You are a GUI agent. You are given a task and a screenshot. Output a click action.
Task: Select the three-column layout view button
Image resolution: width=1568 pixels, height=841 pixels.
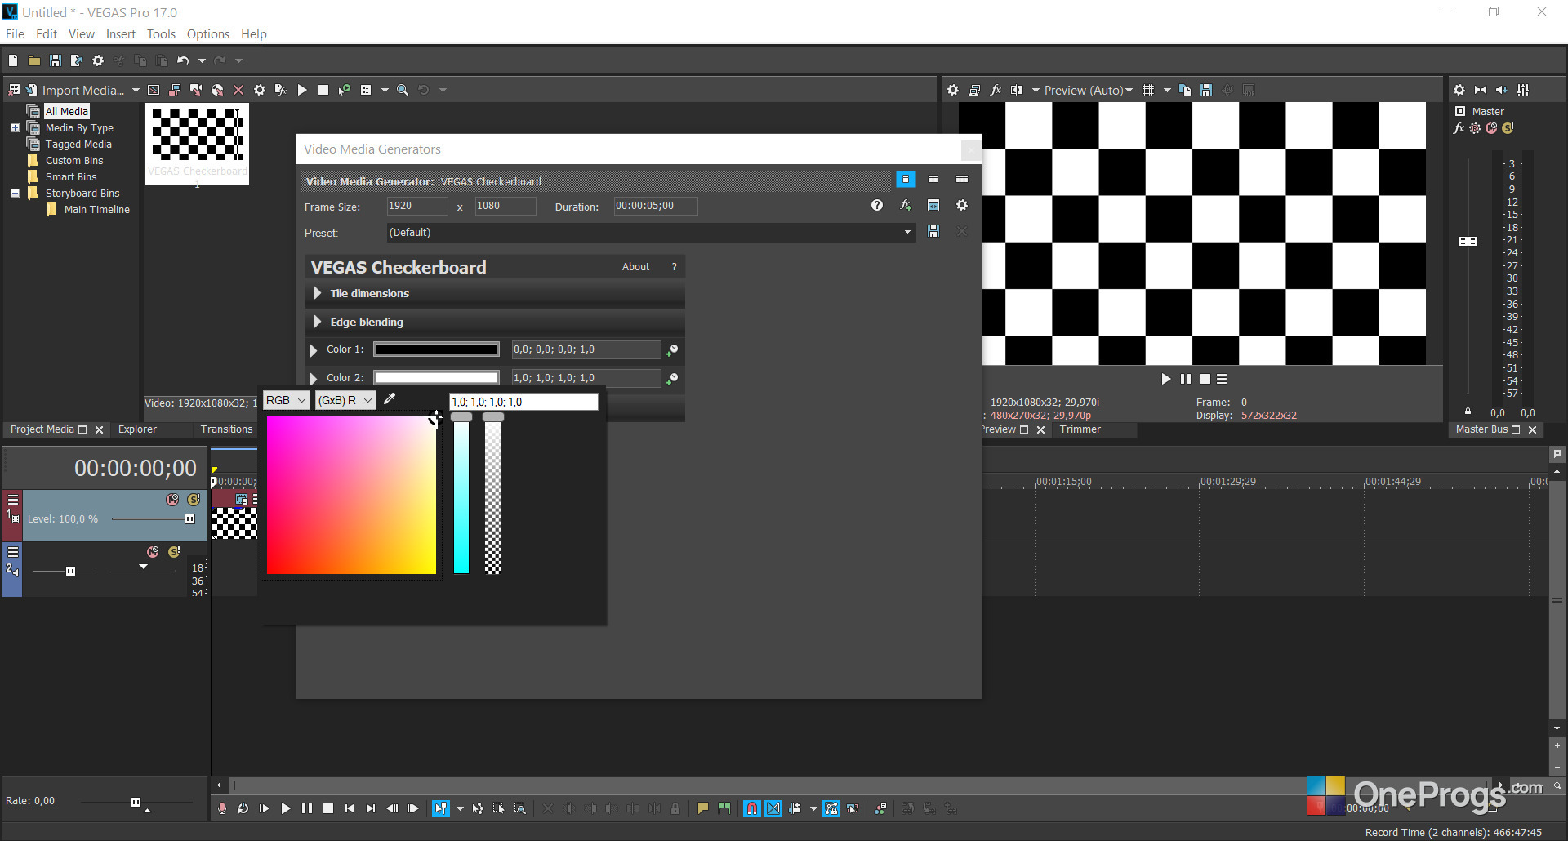point(962,179)
